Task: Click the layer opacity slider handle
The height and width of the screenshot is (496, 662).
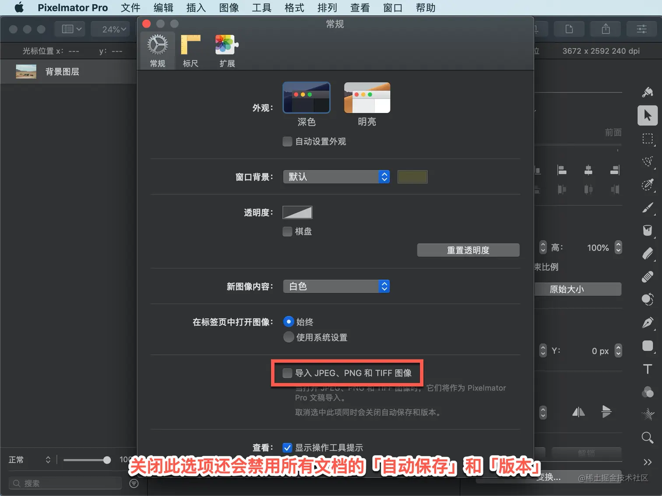Action: coord(107,460)
